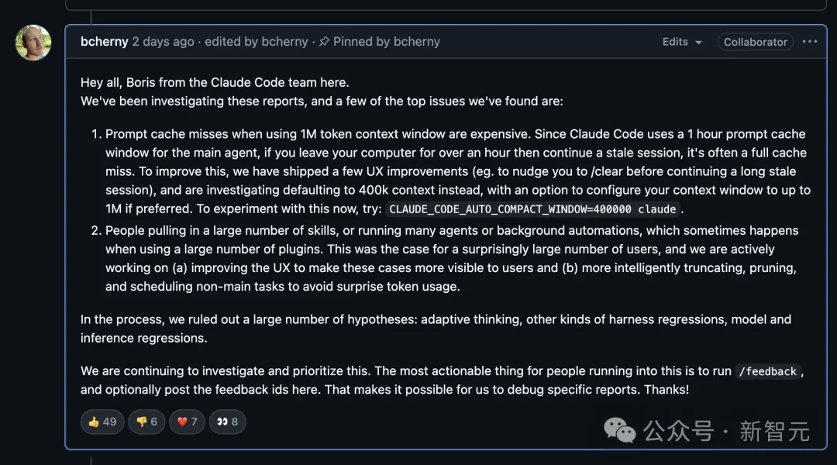
Task: Click the CLAUDE_CODE_AUTO_COMPACT_WINDOW code snippet
Action: coord(534,209)
